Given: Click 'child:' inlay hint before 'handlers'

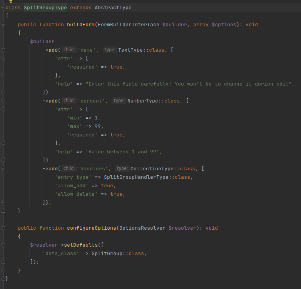Looking at the screenshot, I should click(x=69, y=168).
